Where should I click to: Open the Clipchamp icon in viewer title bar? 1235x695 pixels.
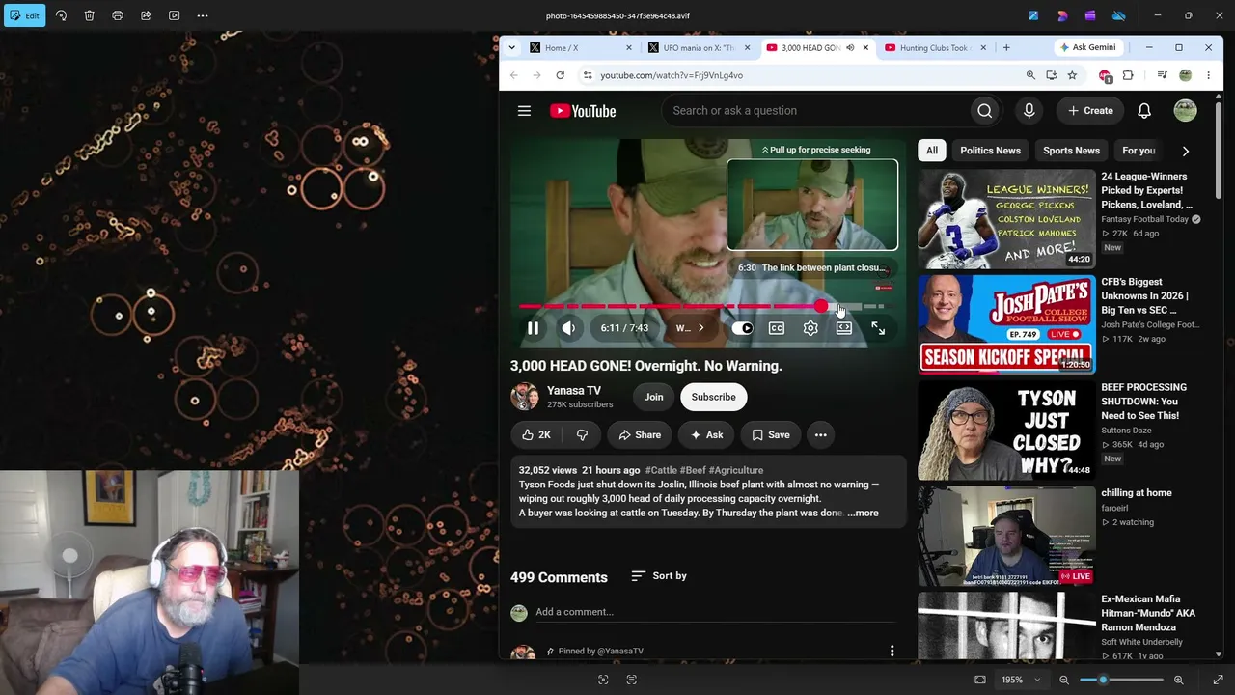(1090, 15)
